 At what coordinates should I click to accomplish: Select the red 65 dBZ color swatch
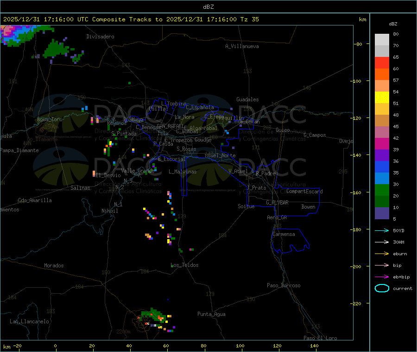click(x=382, y=62)
